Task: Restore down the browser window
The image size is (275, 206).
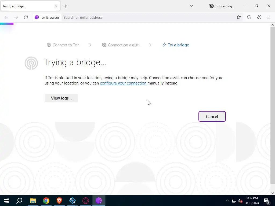Action: 256,6
